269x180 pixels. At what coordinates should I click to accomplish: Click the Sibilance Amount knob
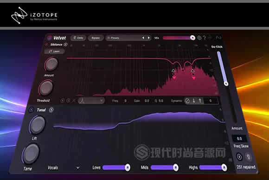pyautogui.click(x=51, y=64)
